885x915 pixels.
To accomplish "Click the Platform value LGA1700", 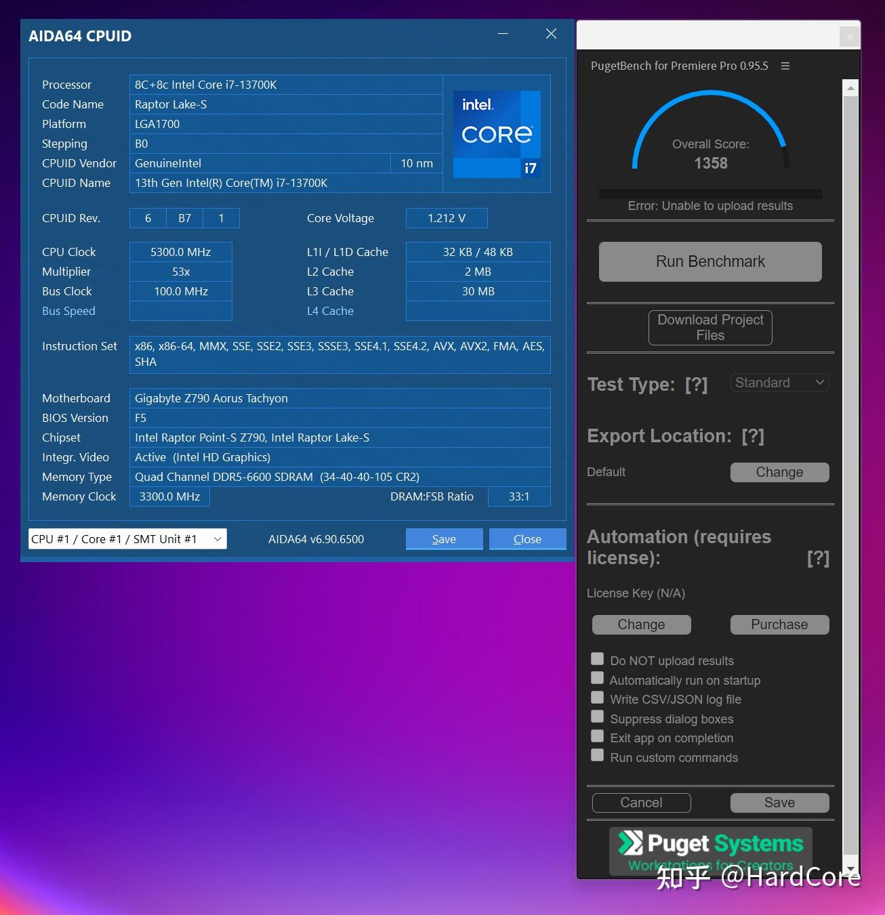I will (286, 124).
